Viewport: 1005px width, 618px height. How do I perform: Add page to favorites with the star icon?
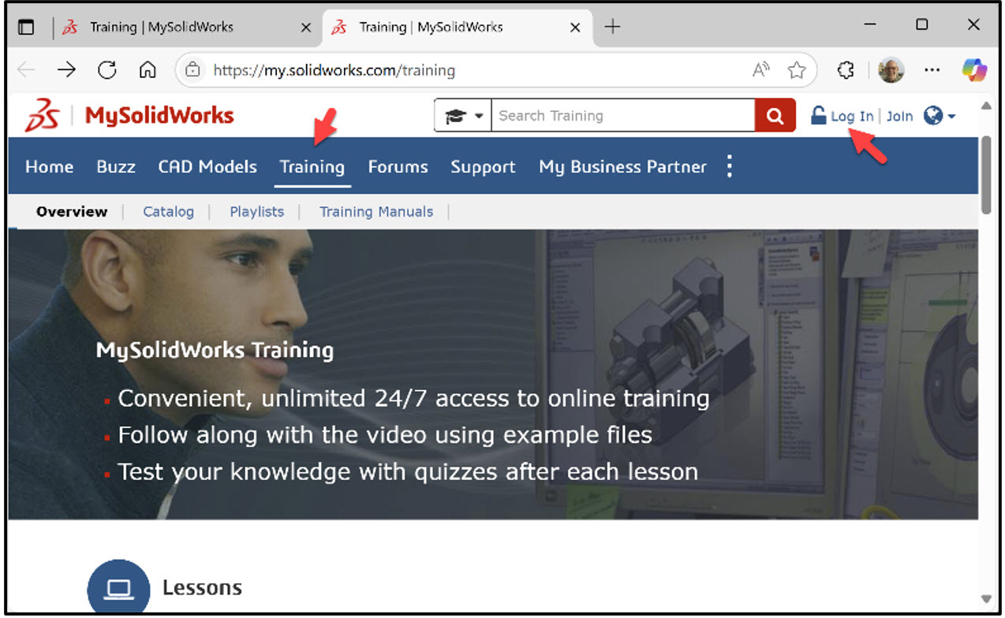pyautogui.click(x=798, y=69)
